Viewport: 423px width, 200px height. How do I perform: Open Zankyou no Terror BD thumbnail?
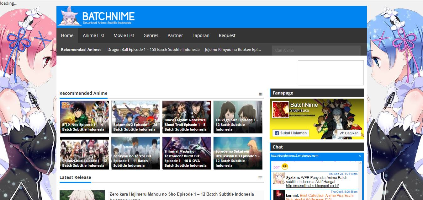[136, 153]
